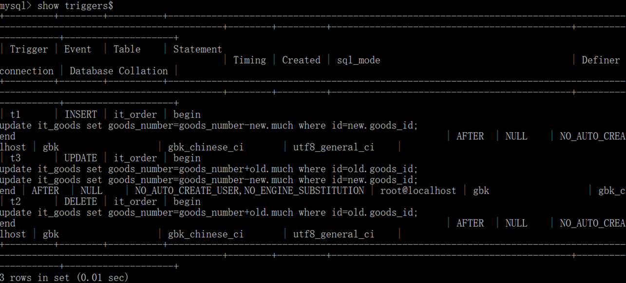Screen dimensions: 626x283
Task: Click the Timing column header
Action: (249, 60)
